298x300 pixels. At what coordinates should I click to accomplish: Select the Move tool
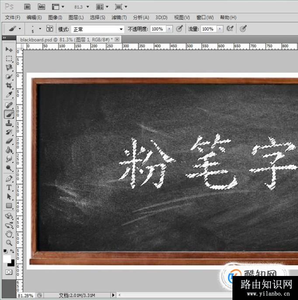point(9,49)
